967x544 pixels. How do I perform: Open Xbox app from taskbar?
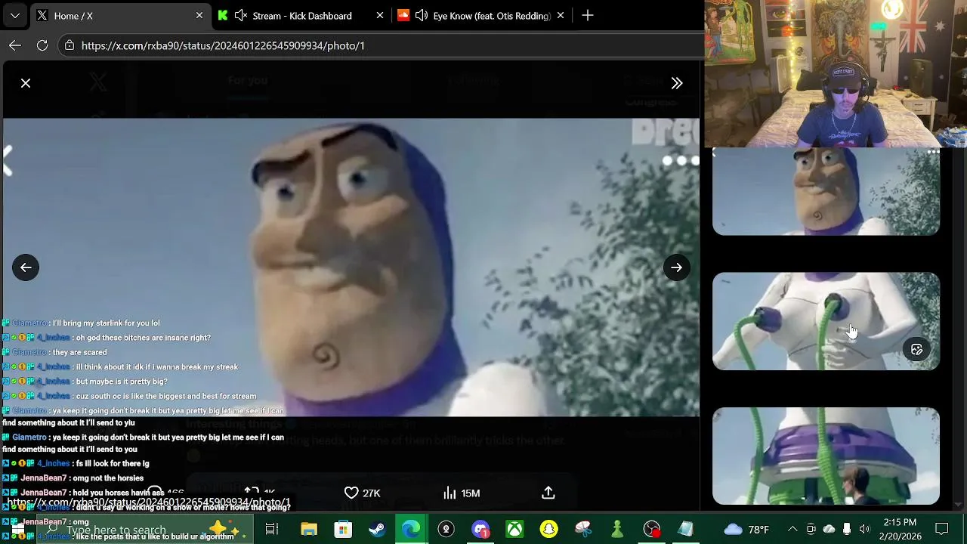click(x=514, y=530)
